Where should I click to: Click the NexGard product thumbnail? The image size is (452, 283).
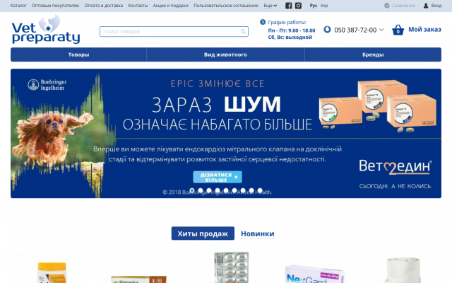314,274
